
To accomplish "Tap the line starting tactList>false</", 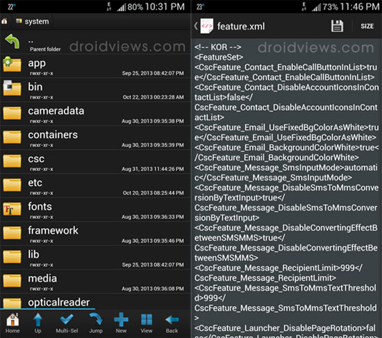I will point(224,97).
